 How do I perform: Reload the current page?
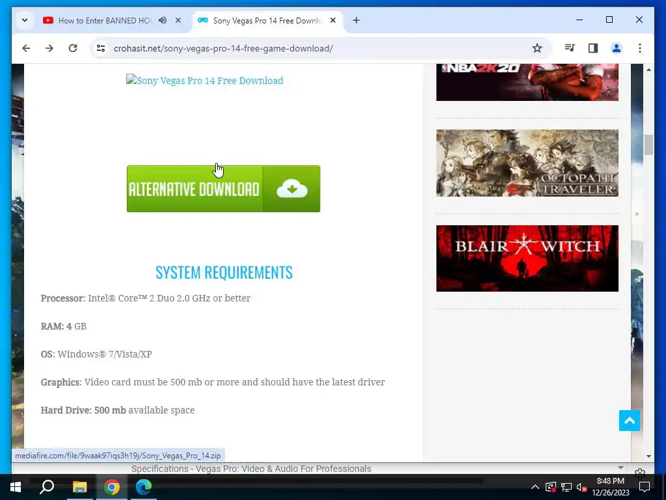pos(73,48)
